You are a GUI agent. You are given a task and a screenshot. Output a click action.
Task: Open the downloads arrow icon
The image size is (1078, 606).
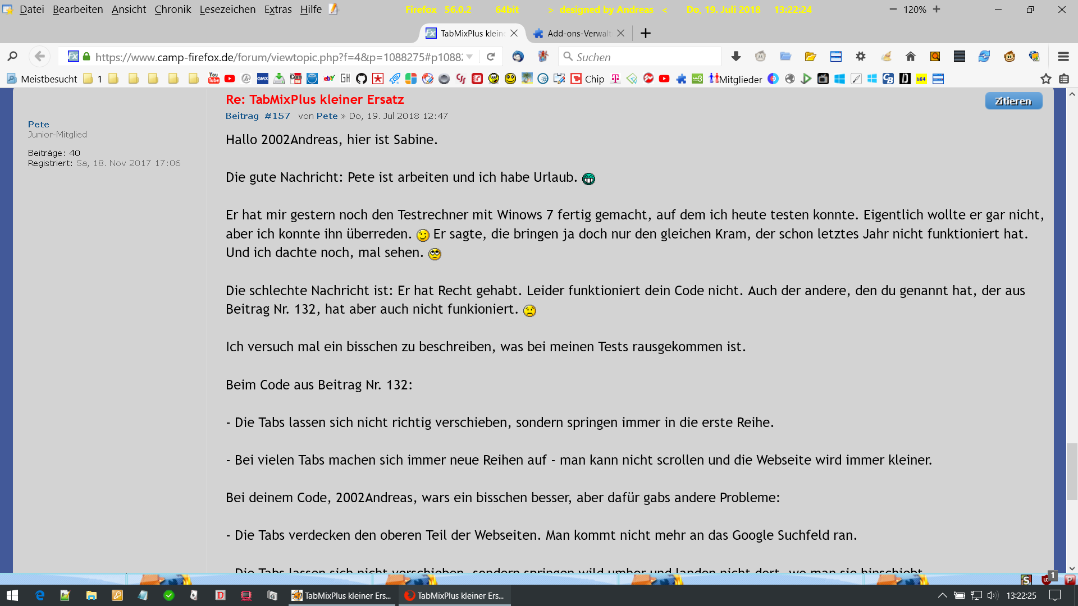(x=736, y=57)
